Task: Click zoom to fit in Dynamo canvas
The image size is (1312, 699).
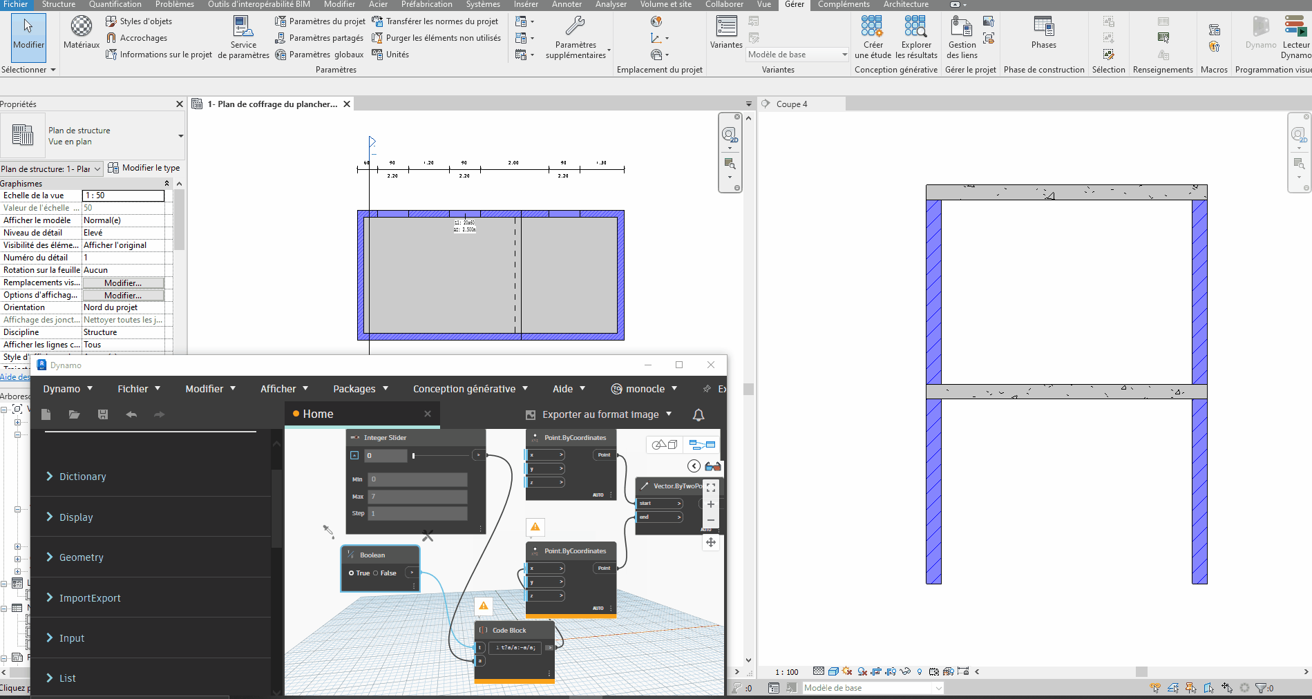Action: coord(710,487)
